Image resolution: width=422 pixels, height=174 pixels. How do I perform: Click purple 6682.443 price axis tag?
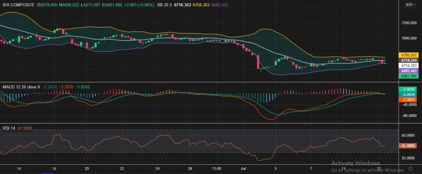pos(408,71)
